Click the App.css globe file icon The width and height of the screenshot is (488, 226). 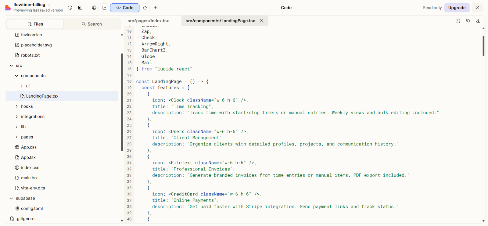[x=17, y=147]
